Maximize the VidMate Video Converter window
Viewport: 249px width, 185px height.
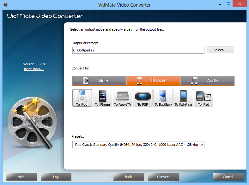coord(228,4)
